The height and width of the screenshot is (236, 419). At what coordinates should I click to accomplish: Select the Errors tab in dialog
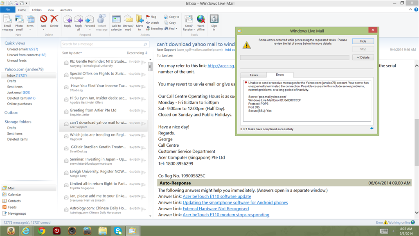point(280,75)
